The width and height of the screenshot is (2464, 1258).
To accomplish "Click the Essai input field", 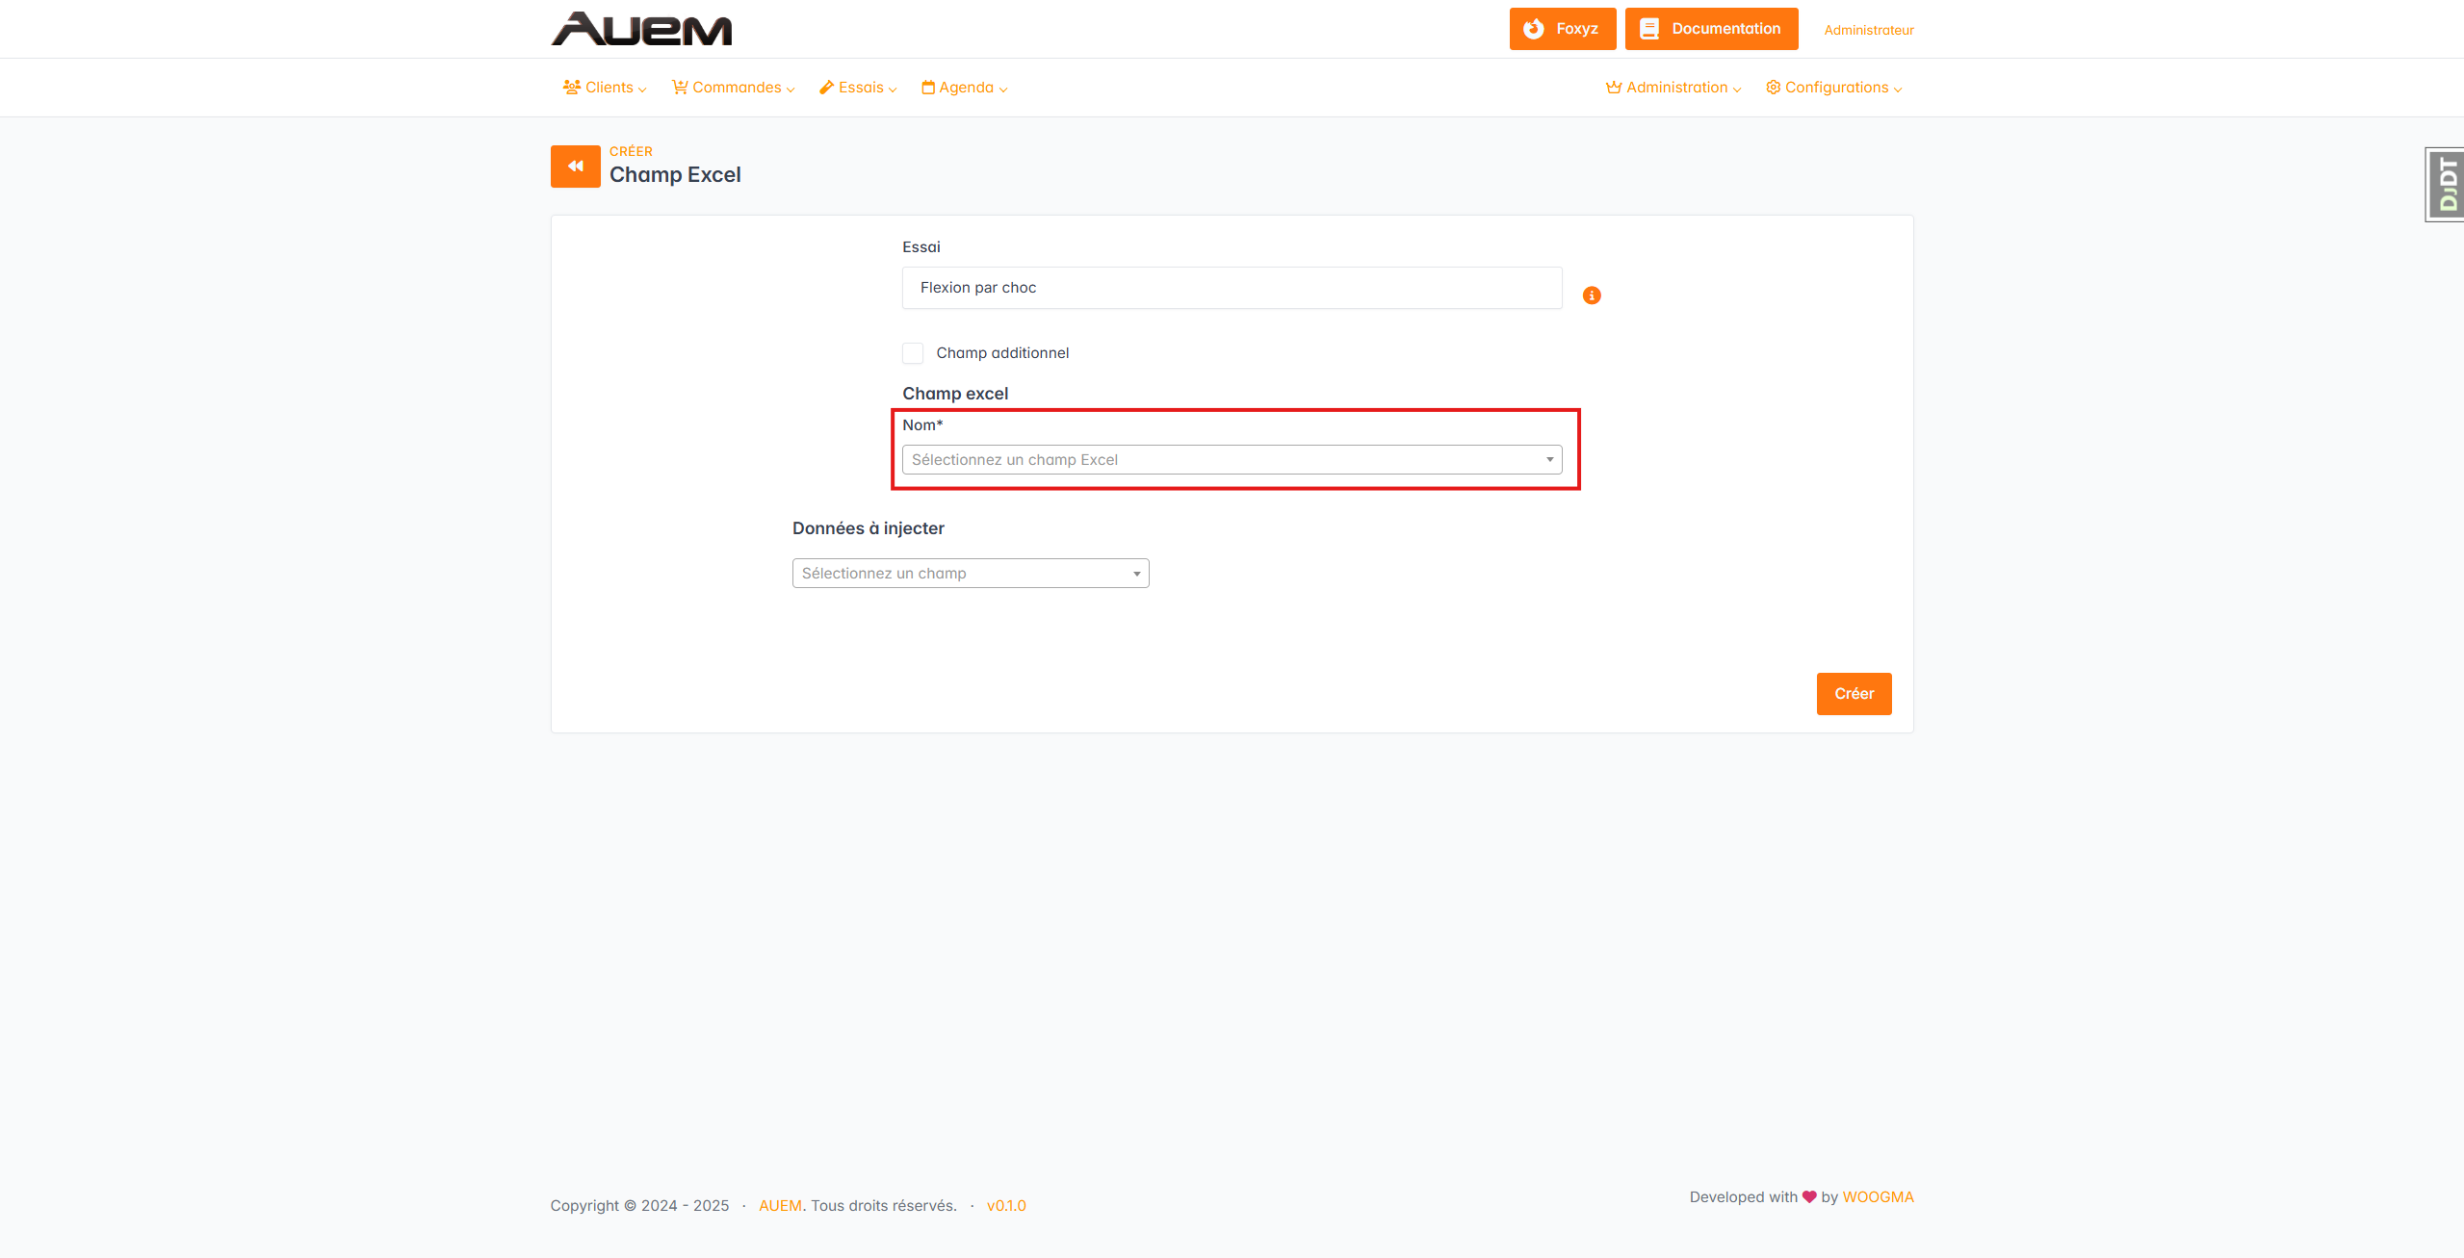I will click(1231, 288).
